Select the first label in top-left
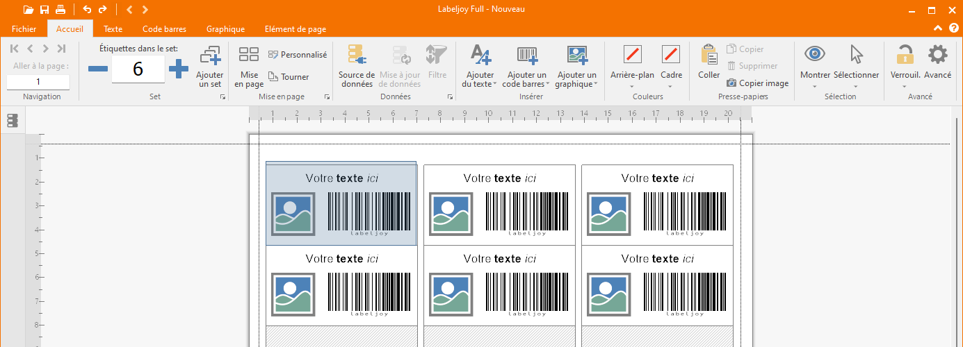Screen dimensions: 963x347 pyautogui.click(x=341, y=203)
